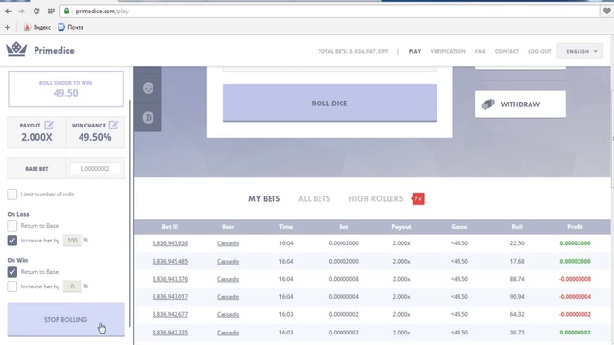The width and height of the screenshot is (614, 345).
Task: Click the plus add-bookmark icon
Action: [7, 27]
